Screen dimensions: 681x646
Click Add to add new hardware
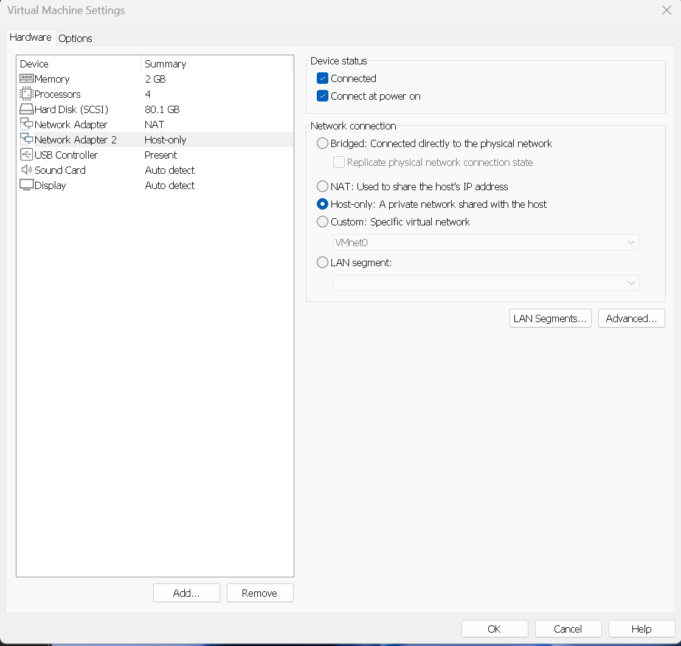click(x=186, y=593)
